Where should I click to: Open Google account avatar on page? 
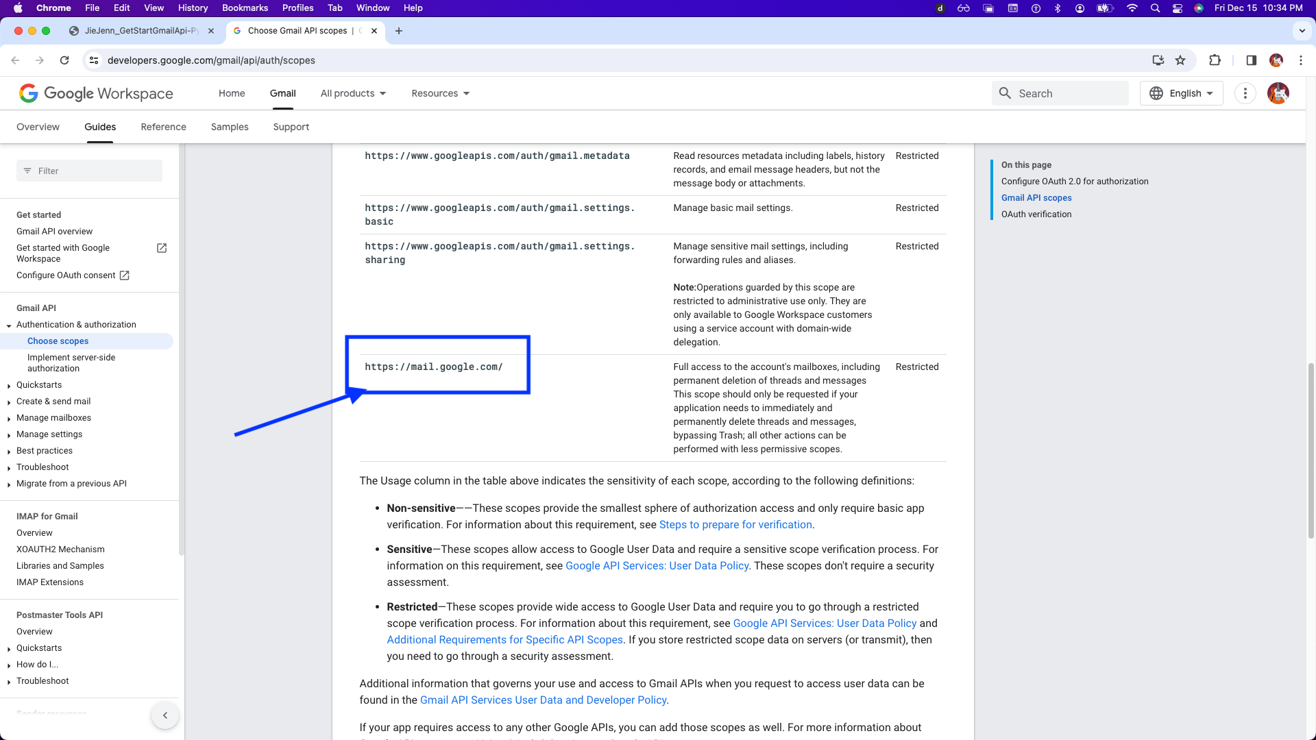[1278, 93]
